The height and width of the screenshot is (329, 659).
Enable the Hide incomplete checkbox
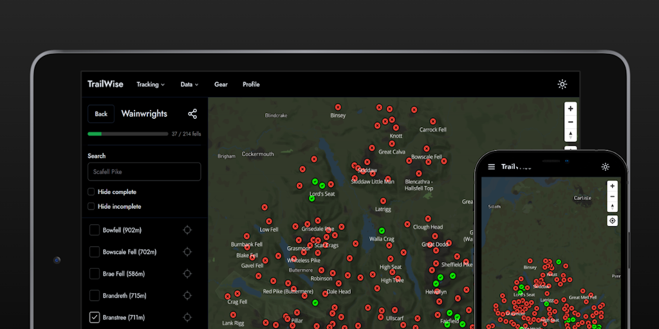[91, 206]
